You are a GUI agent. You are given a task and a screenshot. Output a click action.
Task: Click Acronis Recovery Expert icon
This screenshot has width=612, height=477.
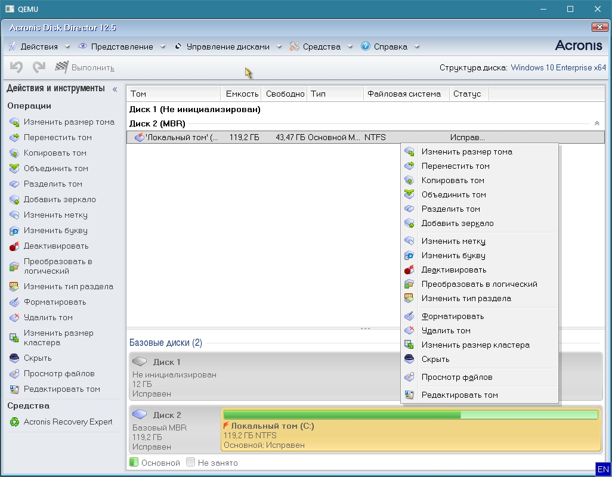click(14, 422)
